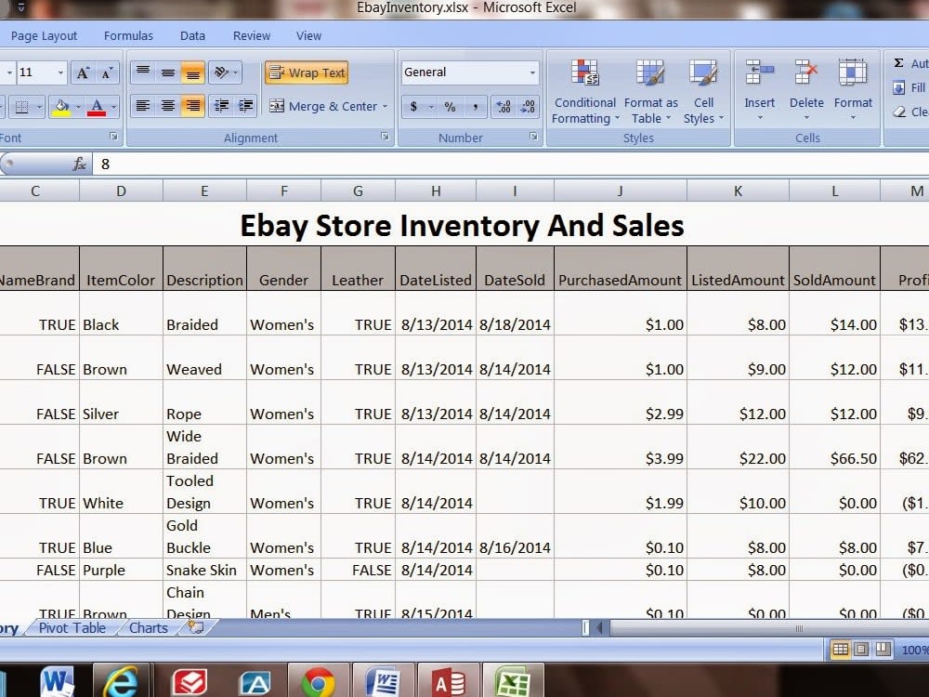The width and height of the screenshot is (929, 697).
Task: Increase cell indent
Action: pyautogui.click(x=246, y=106)
